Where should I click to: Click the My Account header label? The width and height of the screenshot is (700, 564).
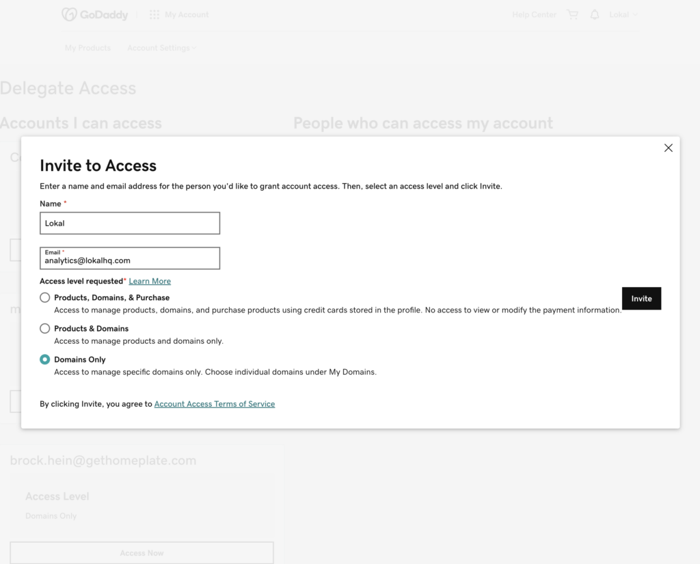point(187,14)
